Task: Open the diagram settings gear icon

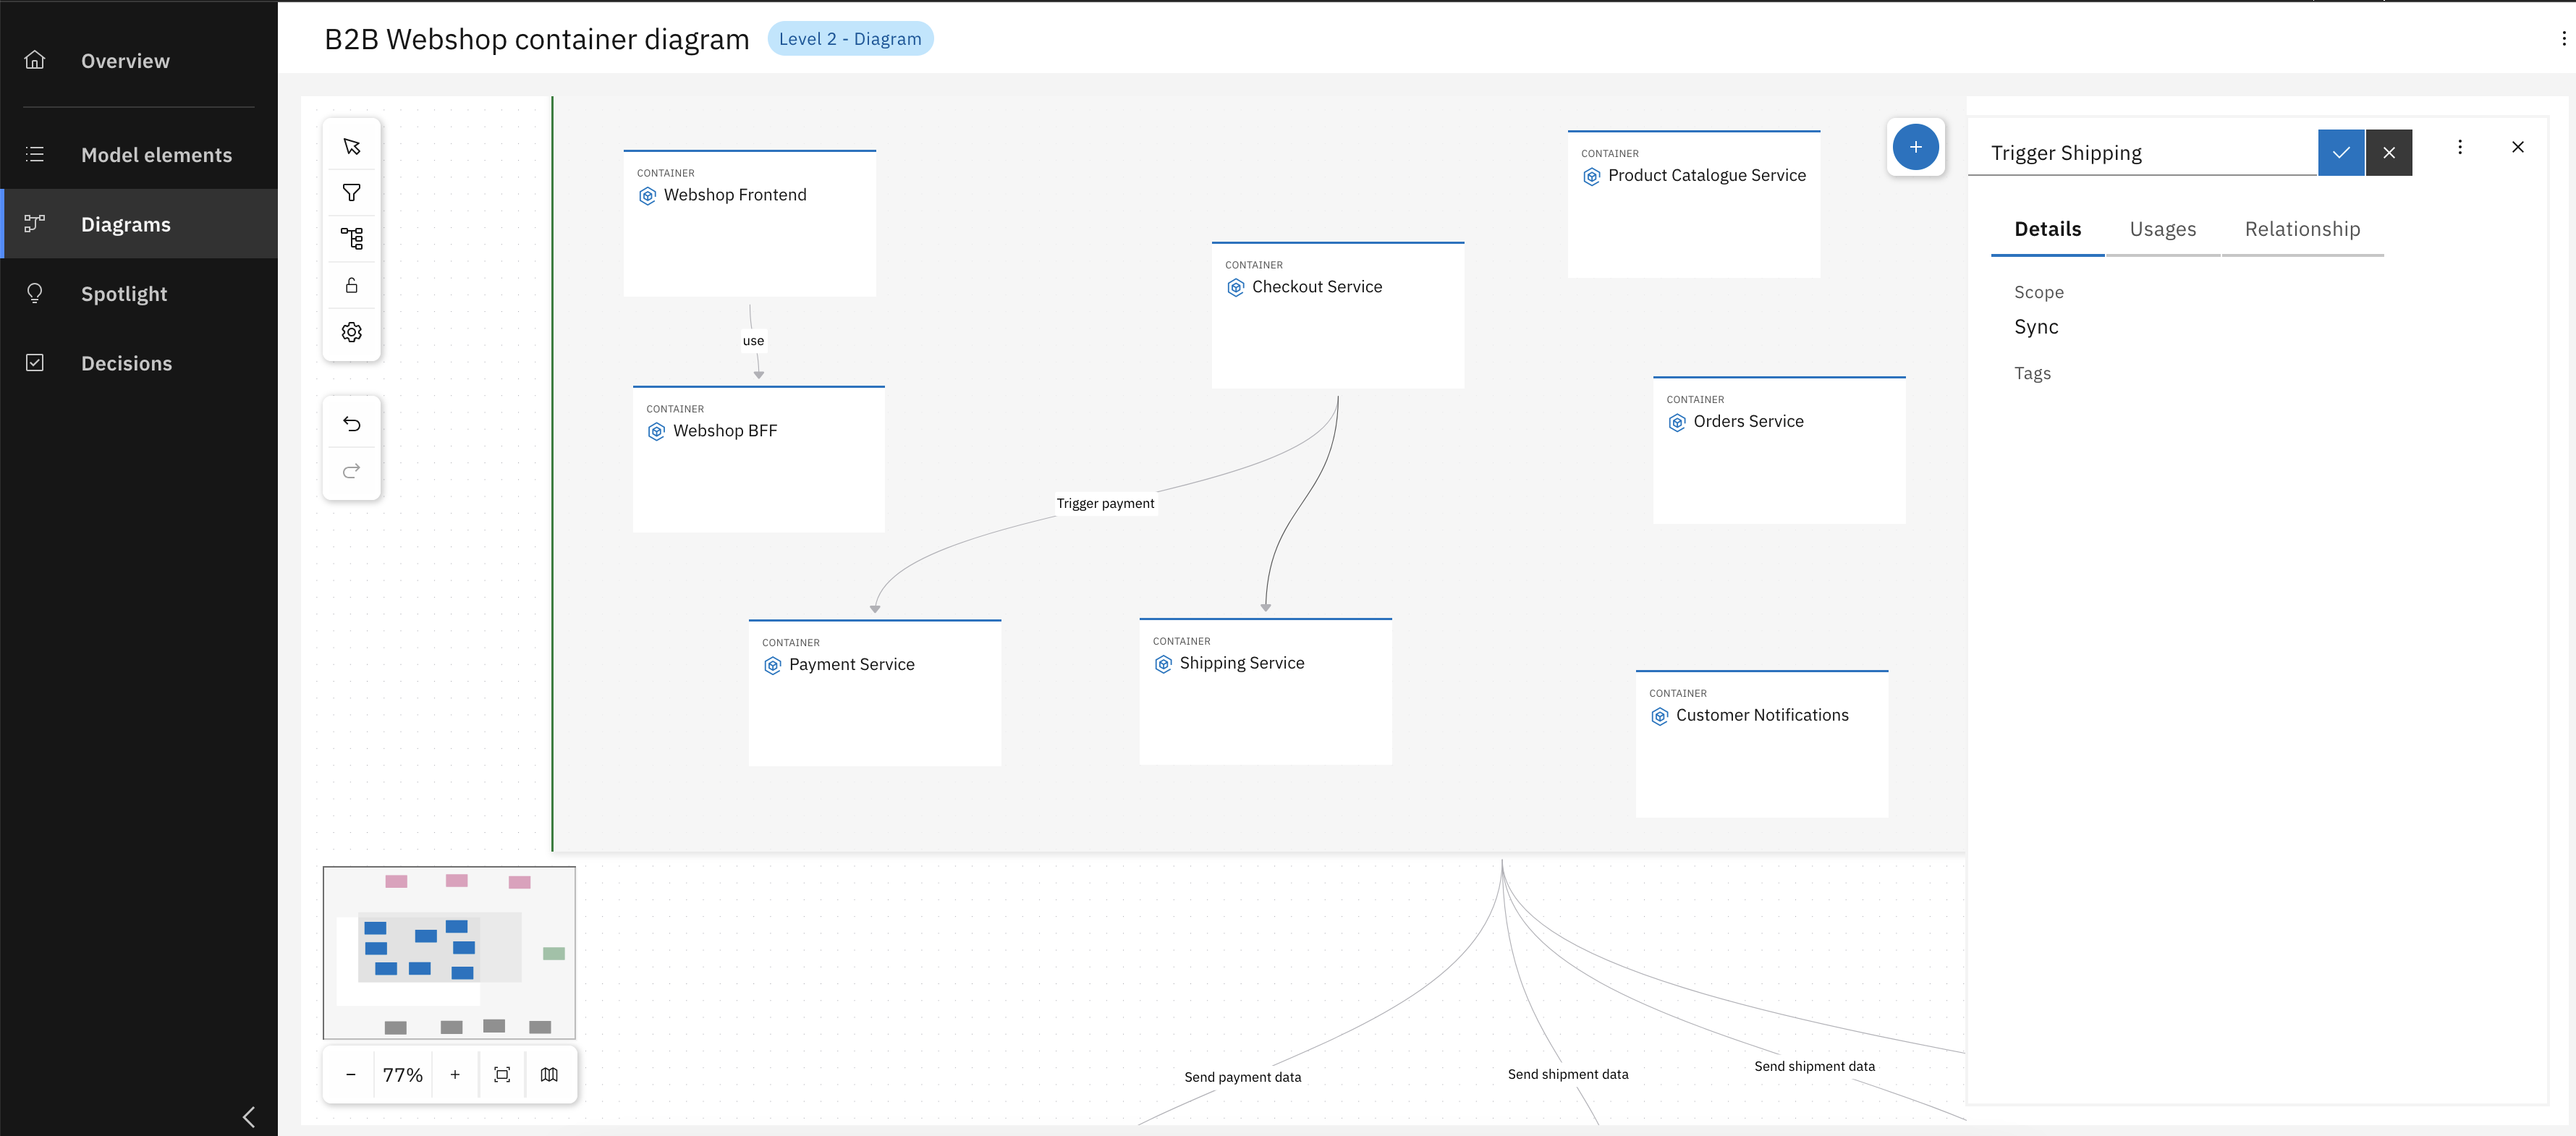Action: pos(351,331)
